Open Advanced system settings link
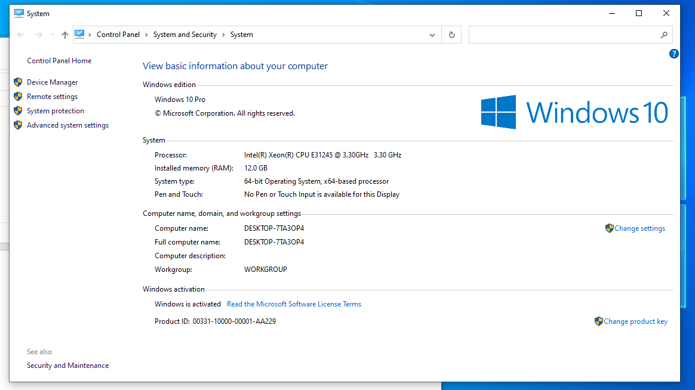 (x=68, y=125)
